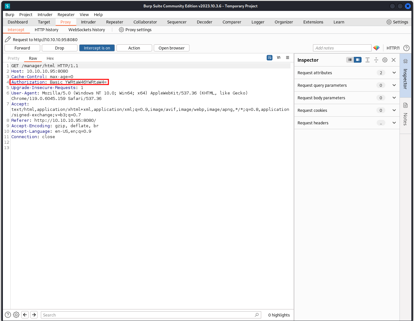Switch editor to Raw view
The height and width of the screenshot is (321, 414).
[x=33, y=58]
